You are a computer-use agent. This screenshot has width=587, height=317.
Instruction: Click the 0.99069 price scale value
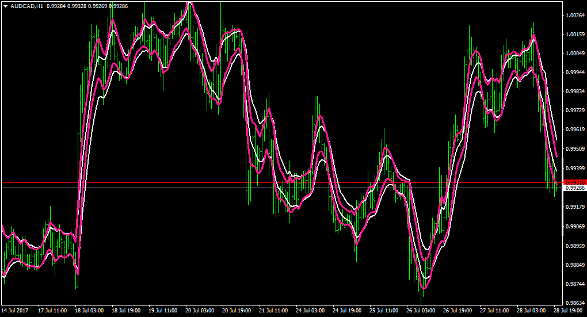tap(575, 227)
